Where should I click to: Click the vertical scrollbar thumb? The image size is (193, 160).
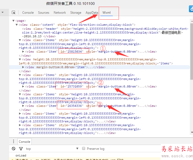192,52
